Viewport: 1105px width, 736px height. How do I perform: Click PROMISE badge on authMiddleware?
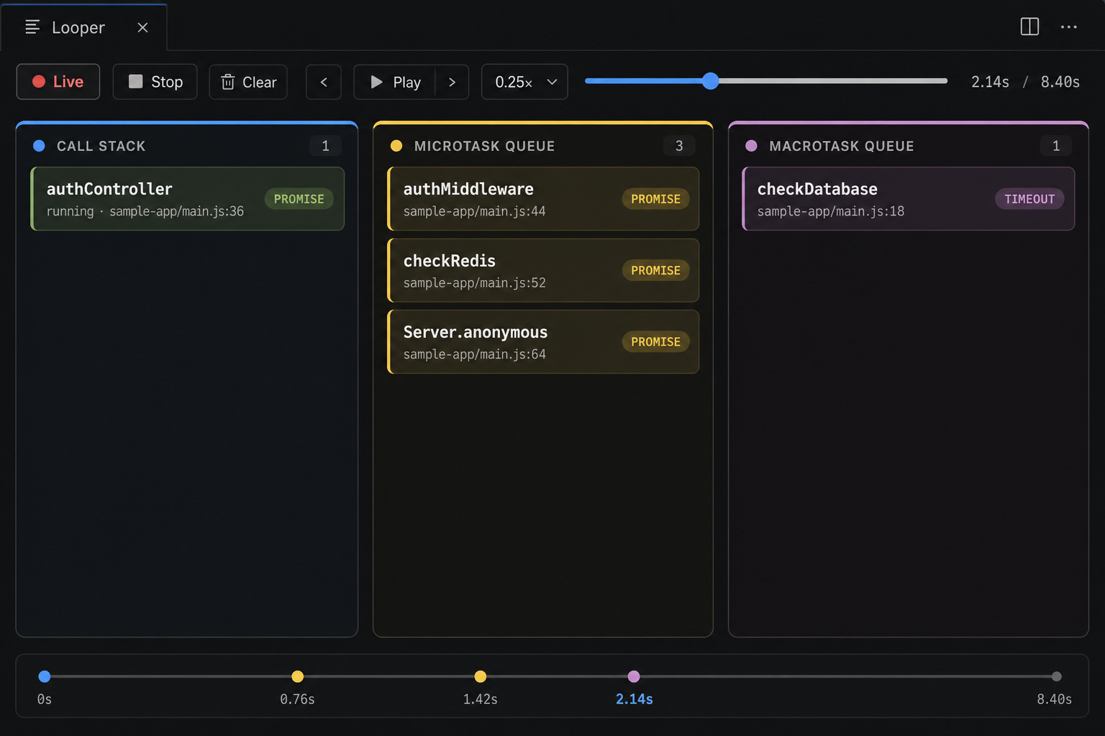tap(655, 199)
